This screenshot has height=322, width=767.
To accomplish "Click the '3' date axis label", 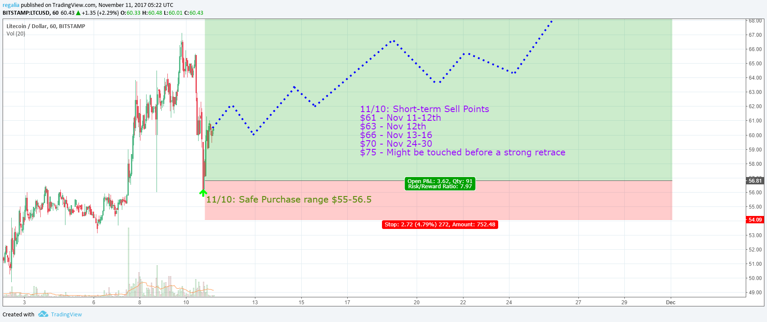I will 24,303.
